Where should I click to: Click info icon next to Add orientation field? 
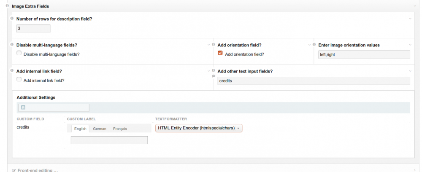coord(214,45)
